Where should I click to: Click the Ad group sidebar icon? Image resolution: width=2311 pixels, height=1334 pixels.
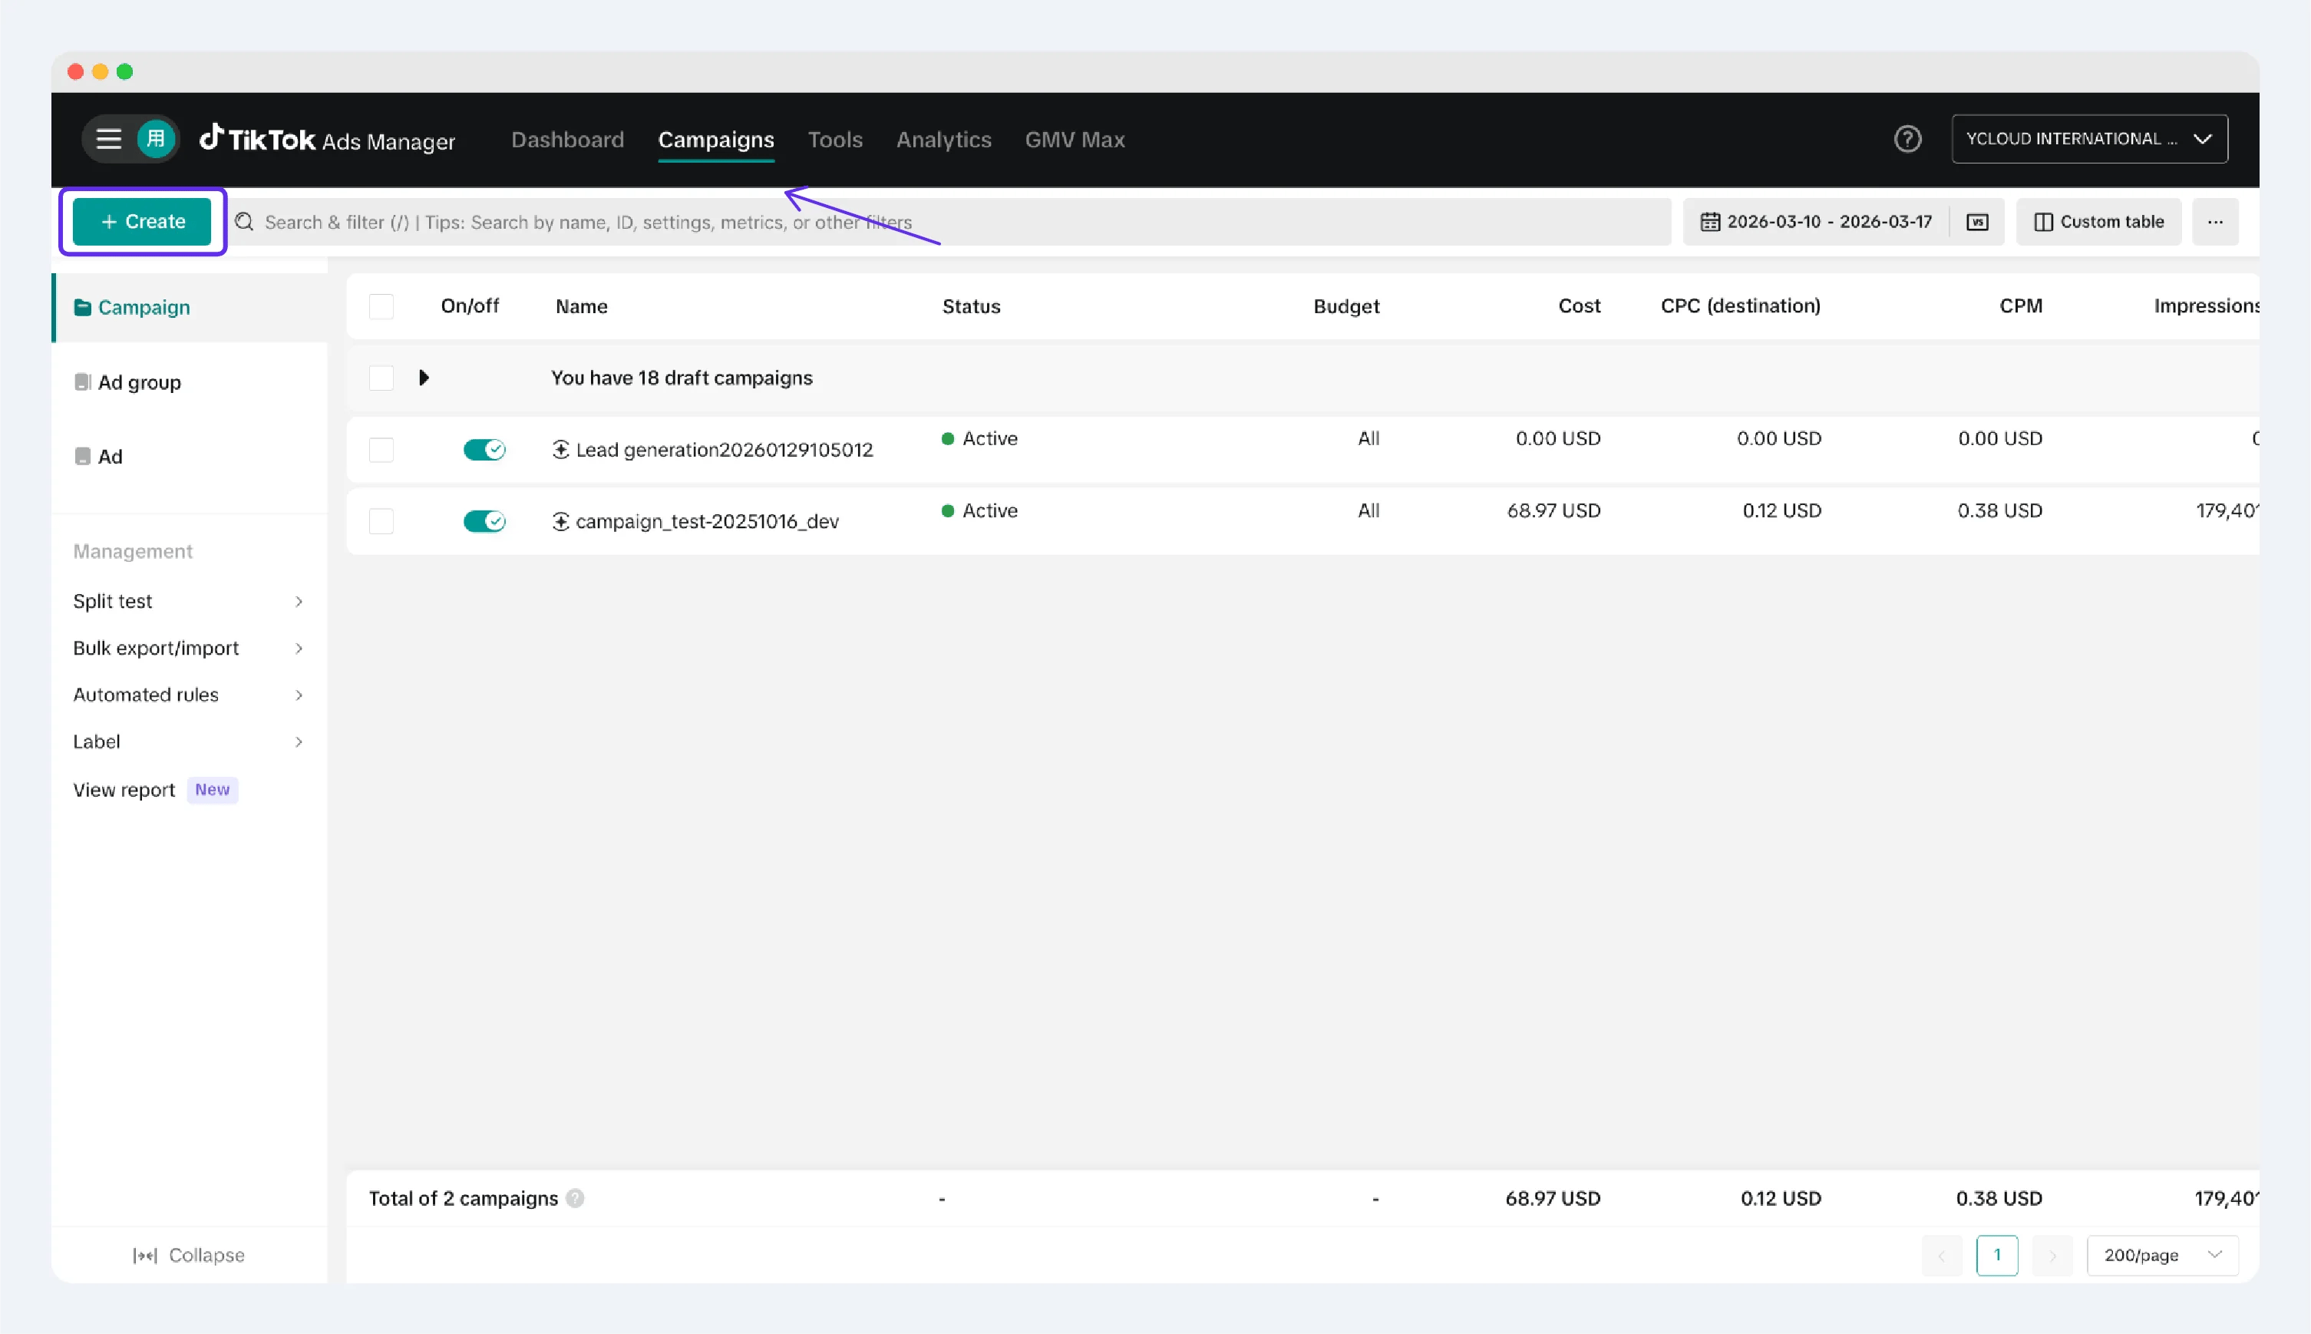(82, 382)
